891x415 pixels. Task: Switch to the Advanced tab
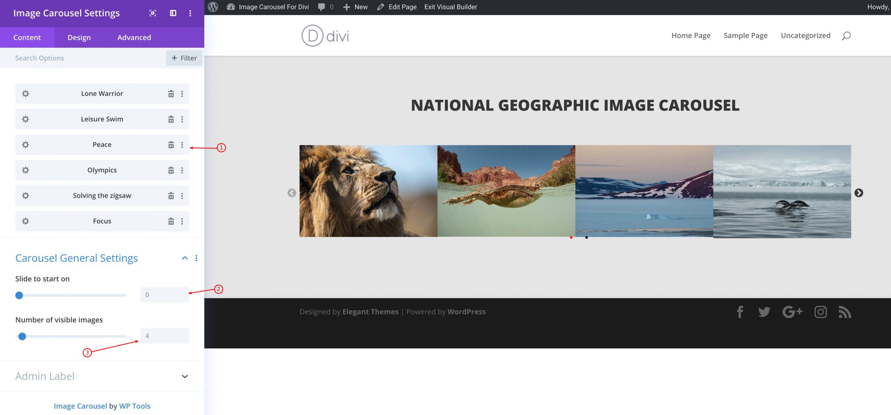coord(134,38)
